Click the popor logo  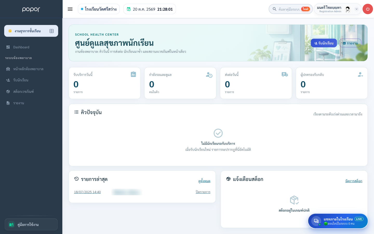(x=31, y=9)
